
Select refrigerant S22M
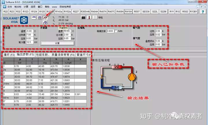point(163,11)
